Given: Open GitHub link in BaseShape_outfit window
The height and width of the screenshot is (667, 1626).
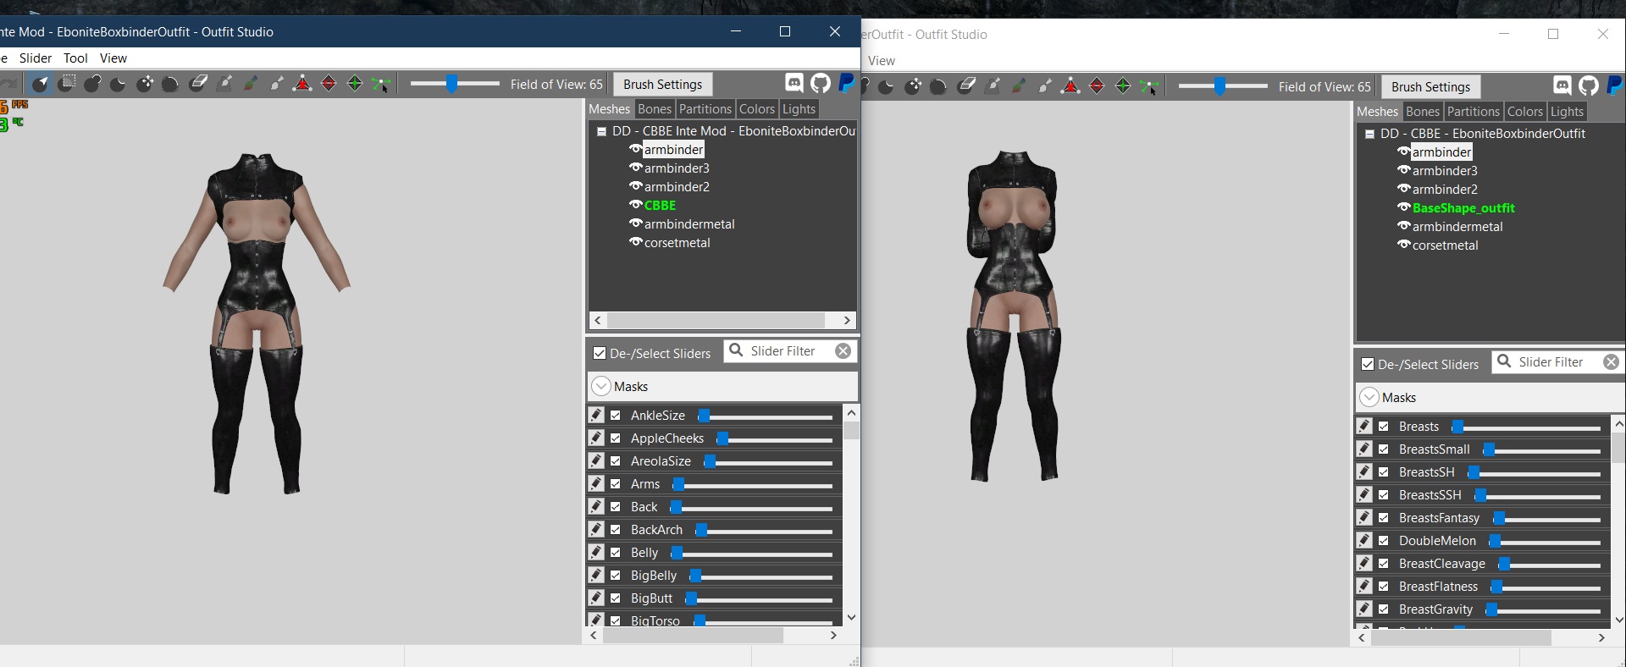Looking at the screenshot, I should tap(1588, 85).
